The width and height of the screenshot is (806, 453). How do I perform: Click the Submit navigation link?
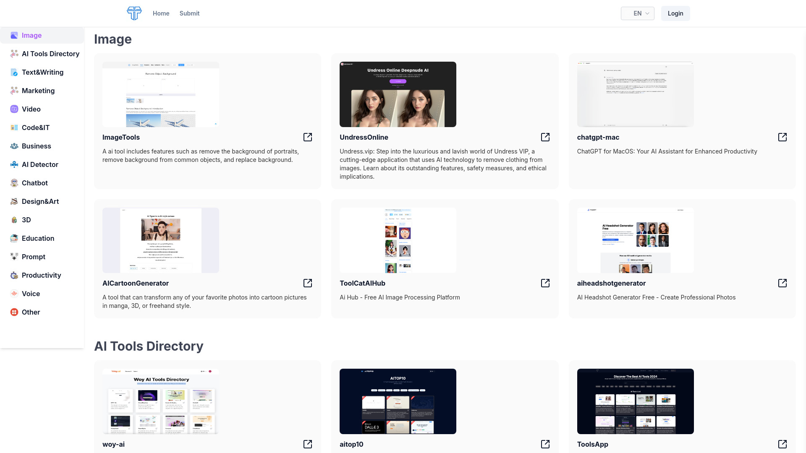(189, 13)
